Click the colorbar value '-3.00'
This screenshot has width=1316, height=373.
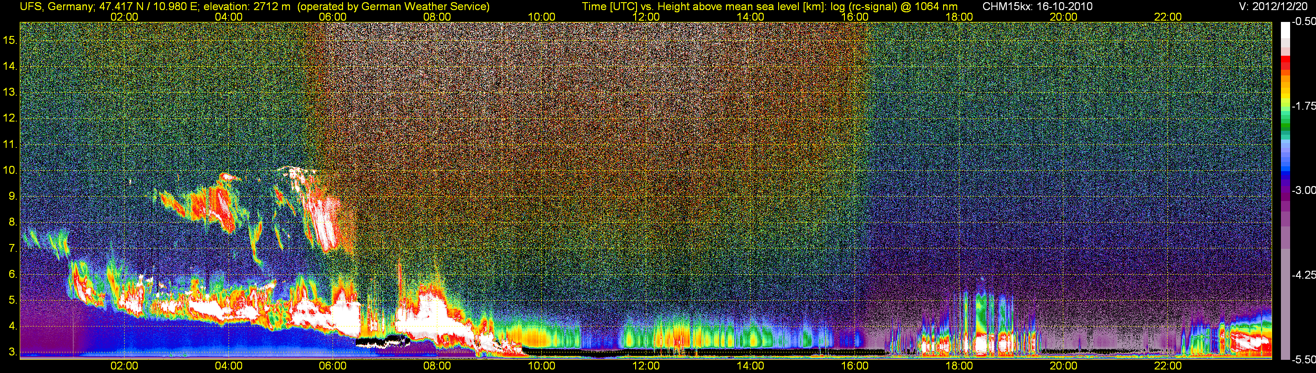tap(1303, 190)
